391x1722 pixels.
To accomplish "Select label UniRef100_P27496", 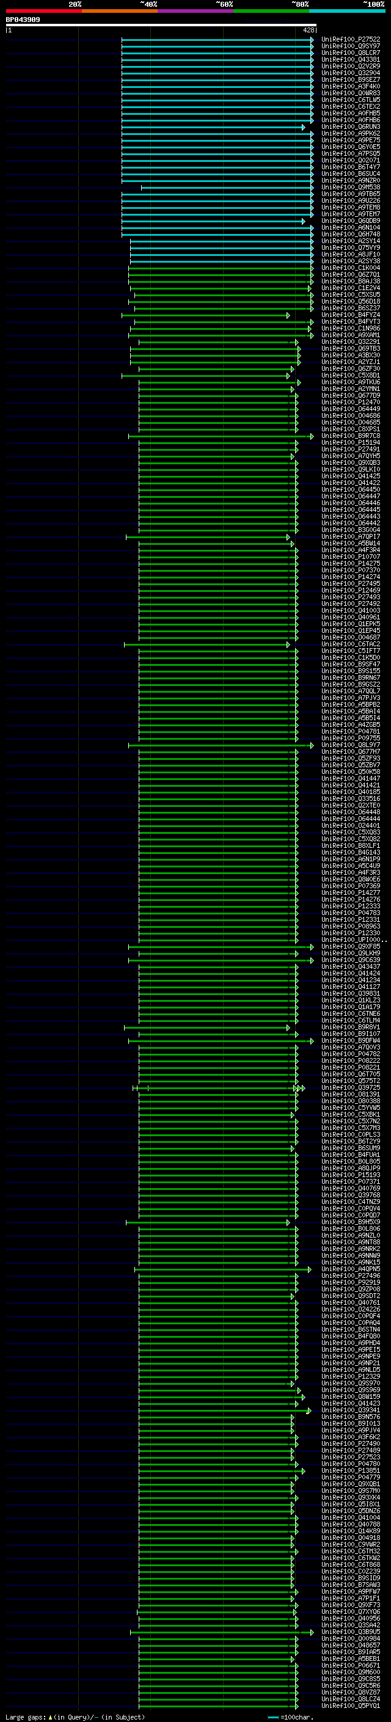I will (x=350, y=1276).
